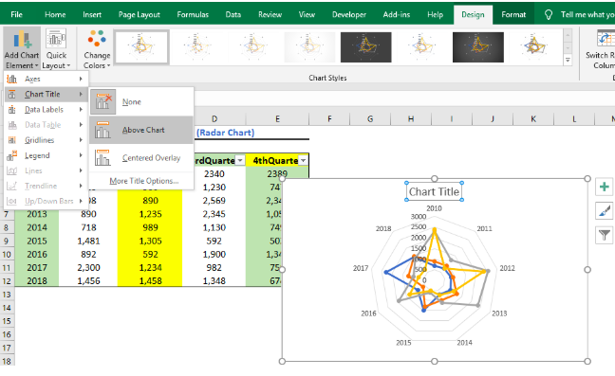Click the Chart Styles paintbrush button

coord(605,211)
